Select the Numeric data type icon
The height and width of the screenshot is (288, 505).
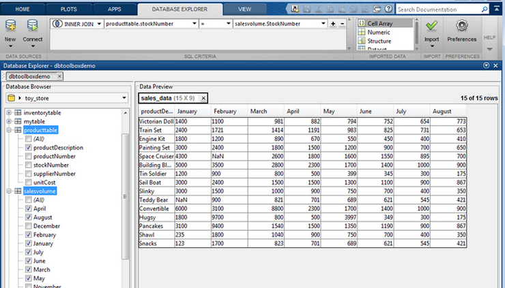[x=362, y=32]
